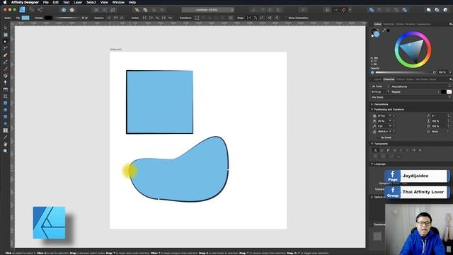453x255 pixels.
Task: Select the Ellipse shape tool
Action: [x=5, y=110]
